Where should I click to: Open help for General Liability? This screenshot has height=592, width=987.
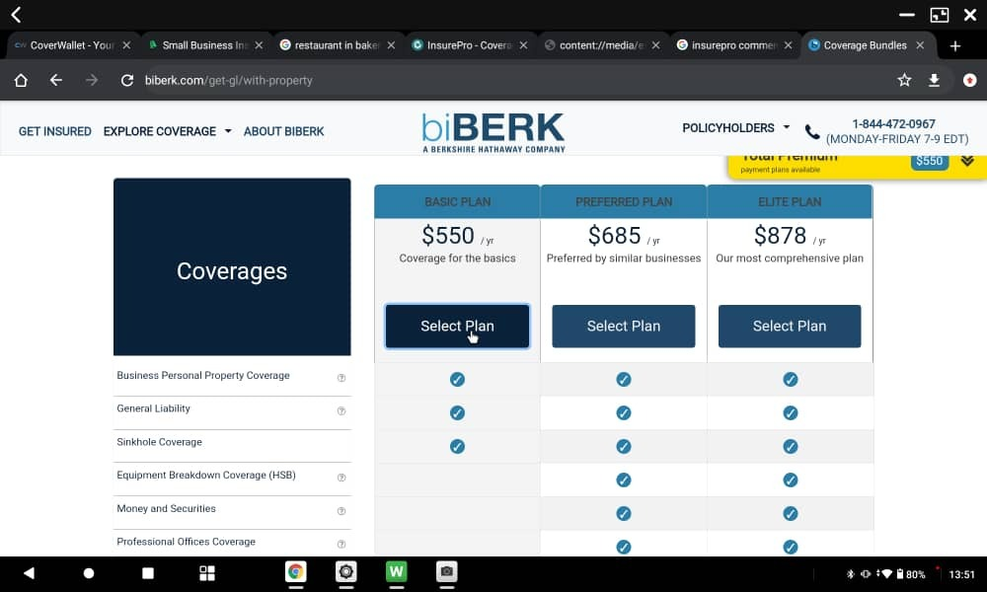(342, 410)
